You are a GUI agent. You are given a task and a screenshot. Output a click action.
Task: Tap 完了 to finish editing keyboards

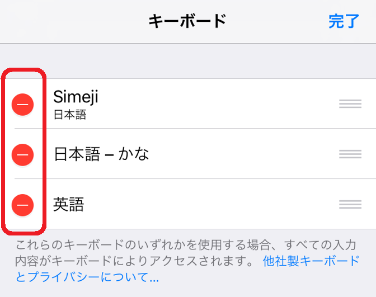click(x=344, y=21)
